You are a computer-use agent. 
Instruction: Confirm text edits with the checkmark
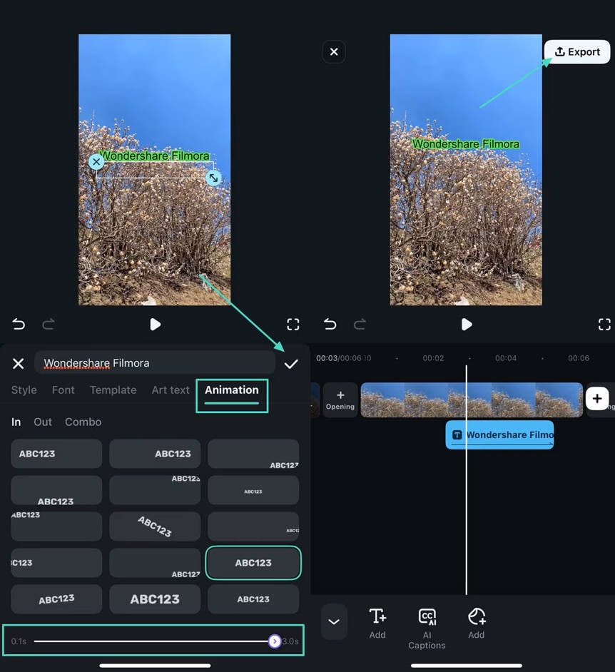coord(291,364)
